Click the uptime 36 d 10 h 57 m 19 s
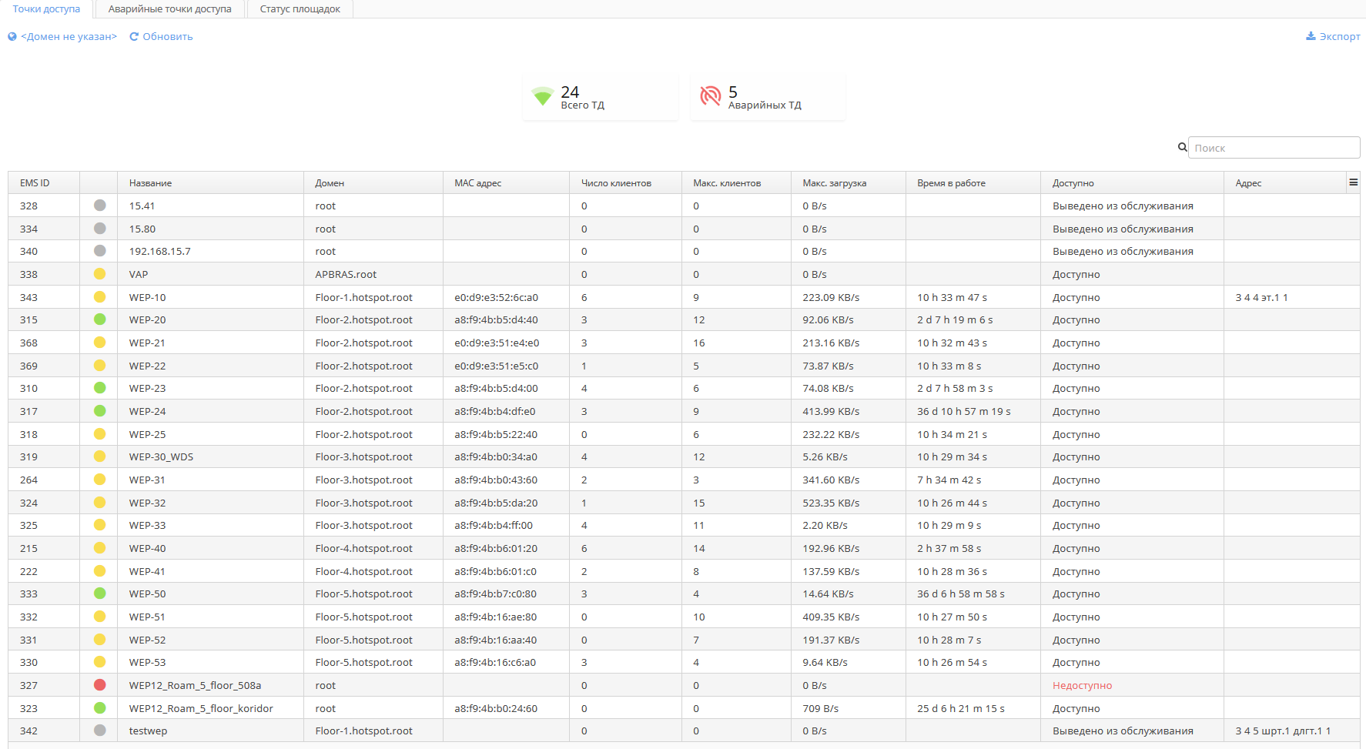The image size is (1366, 749). click(x=963, y=411)
